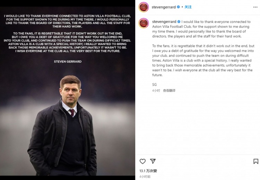The width and height of the screenshot is (260, 180).
Task: Click the caption's first paragraph about Aston Villa
Action: (201, 29)
